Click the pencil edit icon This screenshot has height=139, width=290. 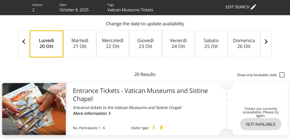click(253, 7)
